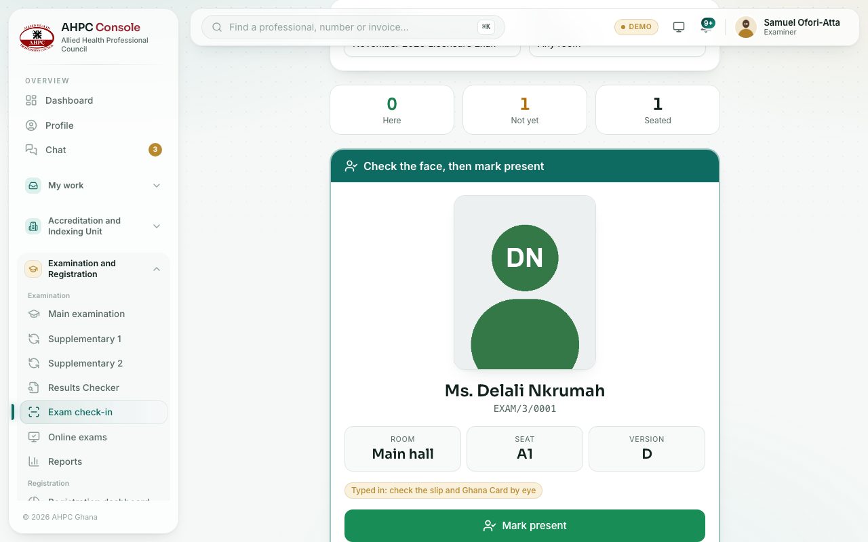Click the Chat unread badge showing 3

tap(155, 150)
